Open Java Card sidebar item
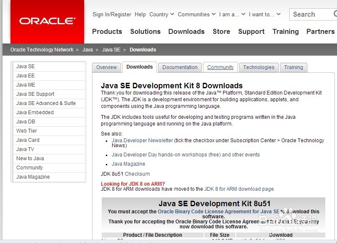This screenshot has height=243, width=337. (49, 140)
